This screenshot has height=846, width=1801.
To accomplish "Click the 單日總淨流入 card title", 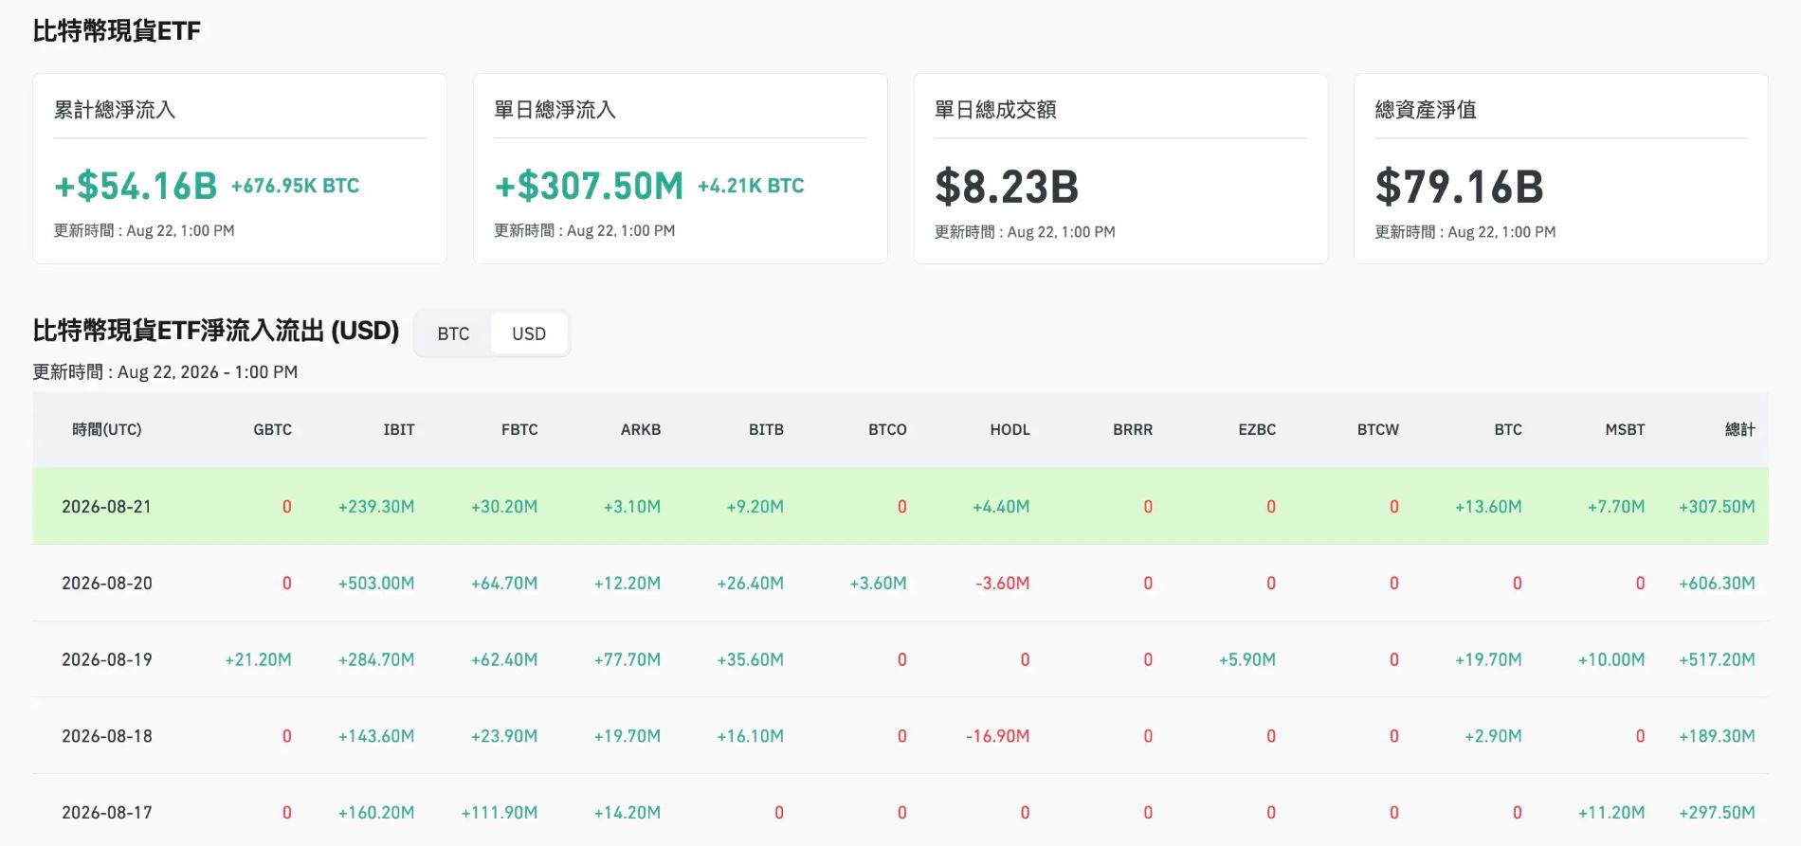I will tap(555, 110).
